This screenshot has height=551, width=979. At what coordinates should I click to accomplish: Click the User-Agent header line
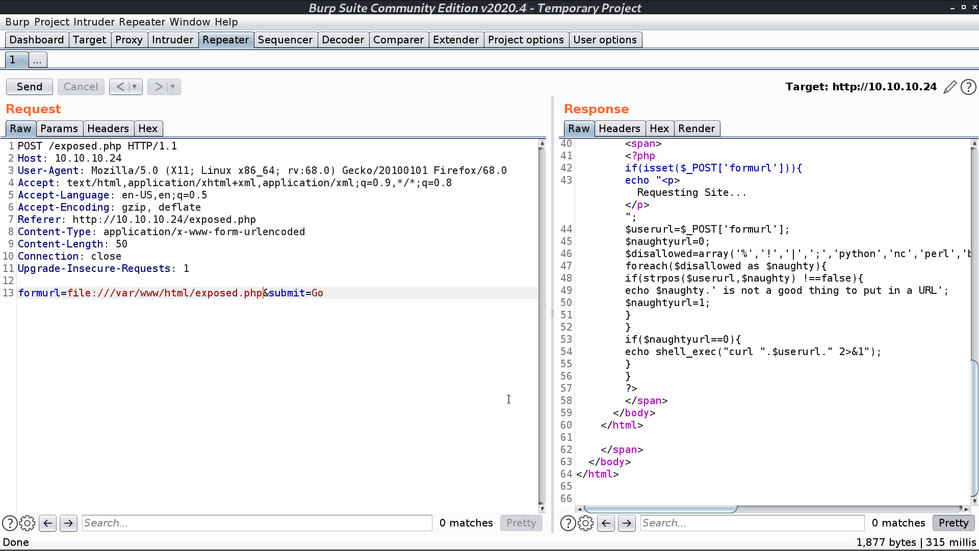point(262,170)
